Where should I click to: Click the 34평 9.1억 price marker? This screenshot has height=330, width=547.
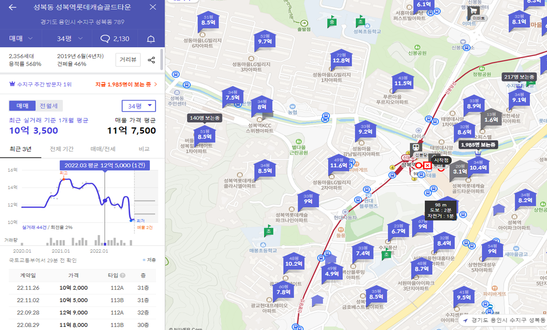point(519,99)
